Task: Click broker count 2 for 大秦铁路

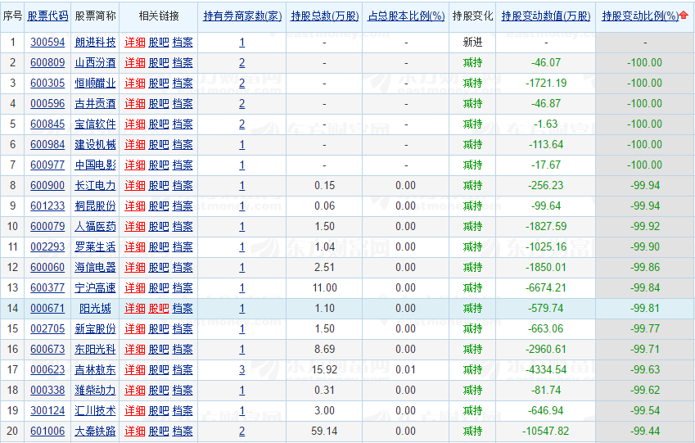Action: [x=242, y=431]
